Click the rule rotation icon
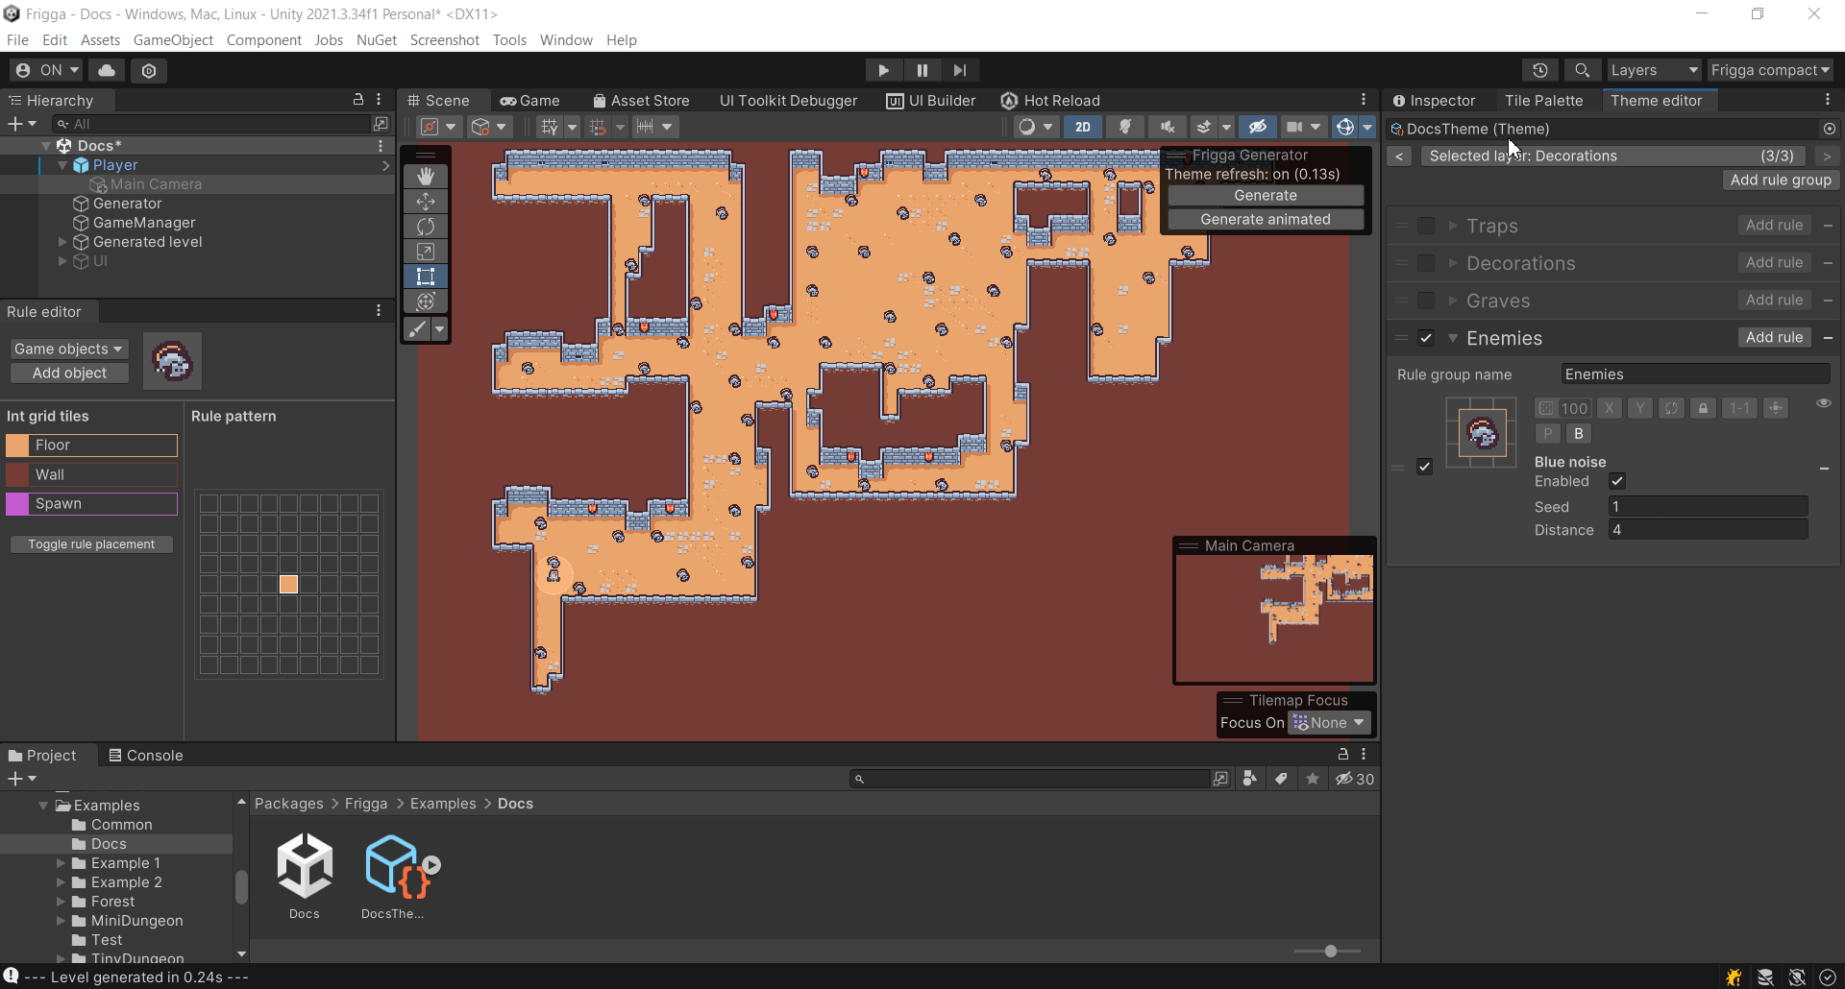Image resolution: width=1845 pixels, height=989 pixels. [x=1671, y=408]
